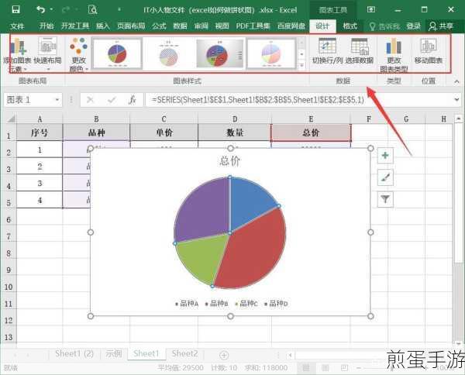This screenshot has width=465, height=375.
Task: Select all cells via corner triangle
Action: coord(11,119)
